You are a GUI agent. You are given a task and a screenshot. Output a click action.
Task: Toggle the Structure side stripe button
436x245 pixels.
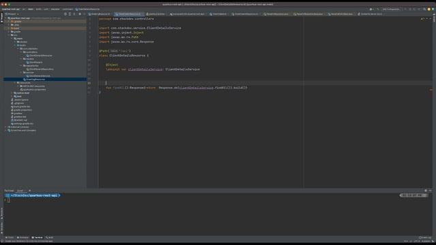coord(1,213)
